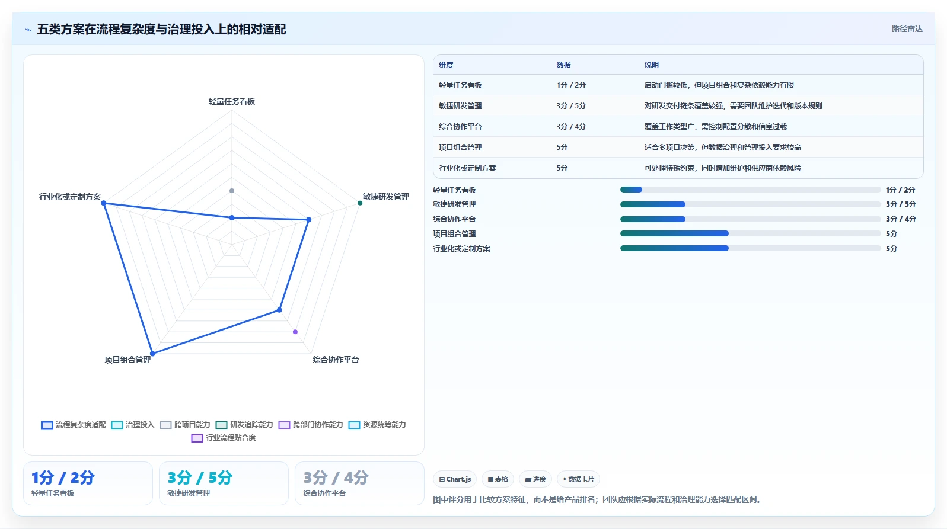Toggle the 跨部门协作能力 legend entry
Screen dimensions: 947x529
[311, 425]
